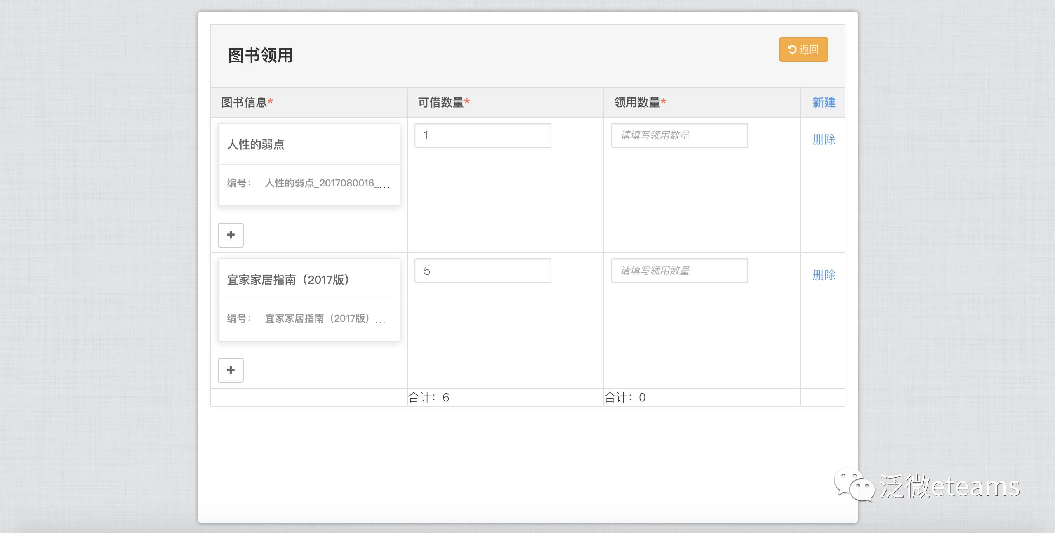Click the WeChat logo watermark icon

[854, 485]
